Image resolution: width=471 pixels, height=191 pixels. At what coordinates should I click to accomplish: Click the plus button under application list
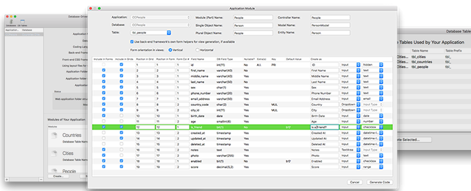click(7, 179)
